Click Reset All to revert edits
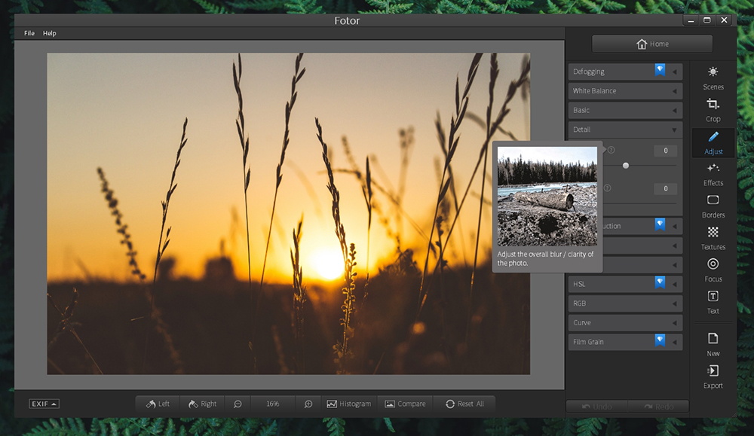Screen dimensions: 754x436 pos(464,404)
